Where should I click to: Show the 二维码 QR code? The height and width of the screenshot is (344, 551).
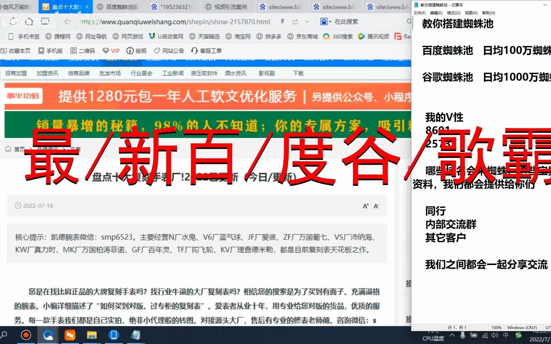[83, 51]
